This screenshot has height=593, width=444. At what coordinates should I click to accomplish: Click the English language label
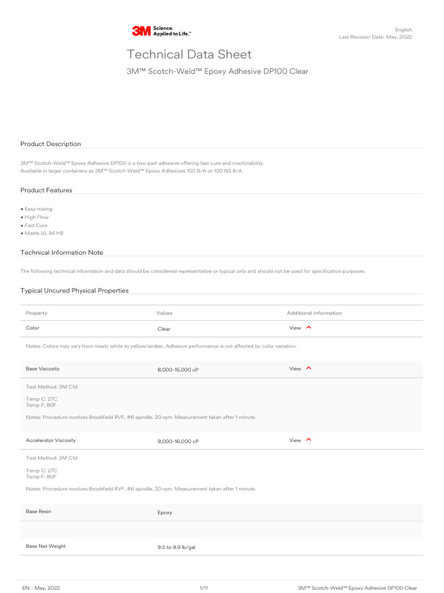tap(404, 30)
